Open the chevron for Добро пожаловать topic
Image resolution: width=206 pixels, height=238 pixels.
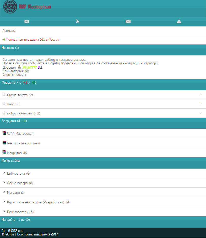pos(201,113)
